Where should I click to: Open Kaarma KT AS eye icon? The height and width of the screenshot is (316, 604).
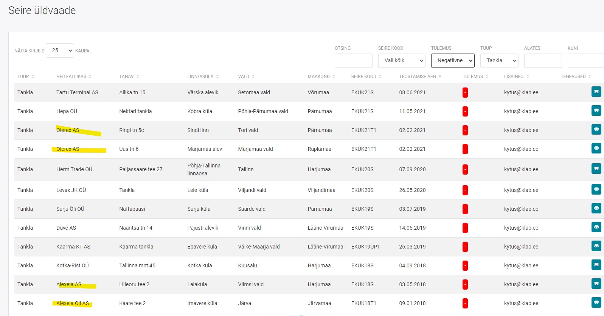596,246
